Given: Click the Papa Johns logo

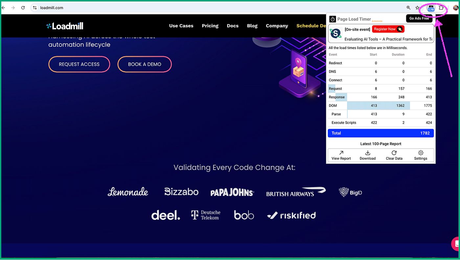Looking at the screenshot, I should point(232,193).
